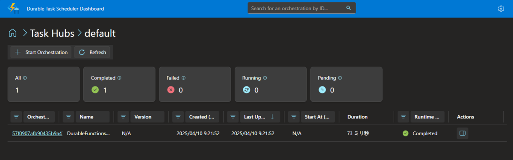Click the 73 ミリ秒 duration cell
The height and width of the screenshot is (160, 513).
coord(358,133)
